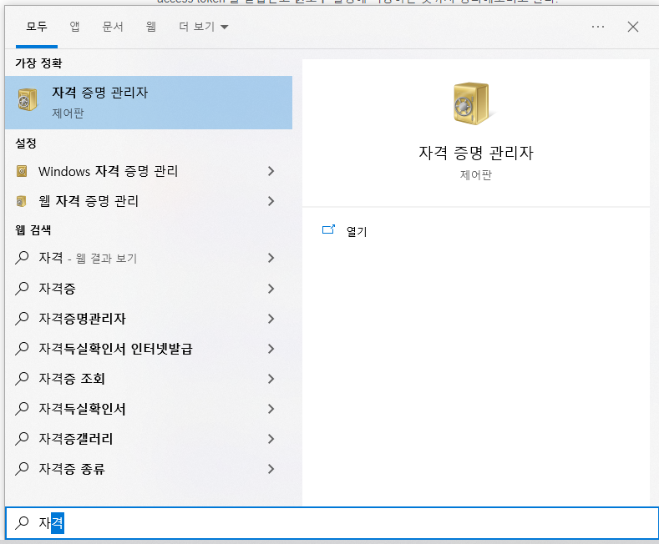659x544 pixels.
Task: Open Windows 자격 증명 관리 setting
Action: click(x=149, y=171)
